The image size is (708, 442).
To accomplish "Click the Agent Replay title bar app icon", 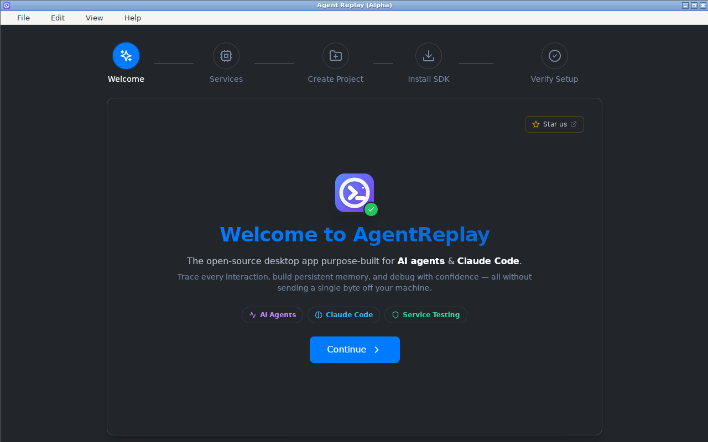I will (7, 5).
